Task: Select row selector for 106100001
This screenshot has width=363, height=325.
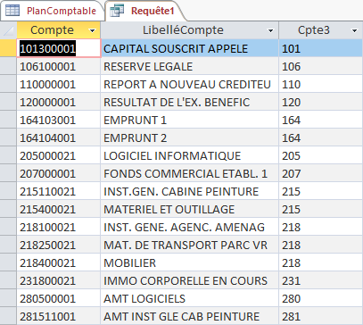Action: pos(8,66)
